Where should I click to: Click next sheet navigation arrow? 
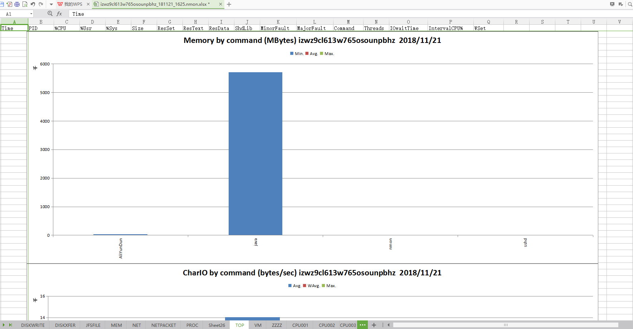[x=4, y=325]
